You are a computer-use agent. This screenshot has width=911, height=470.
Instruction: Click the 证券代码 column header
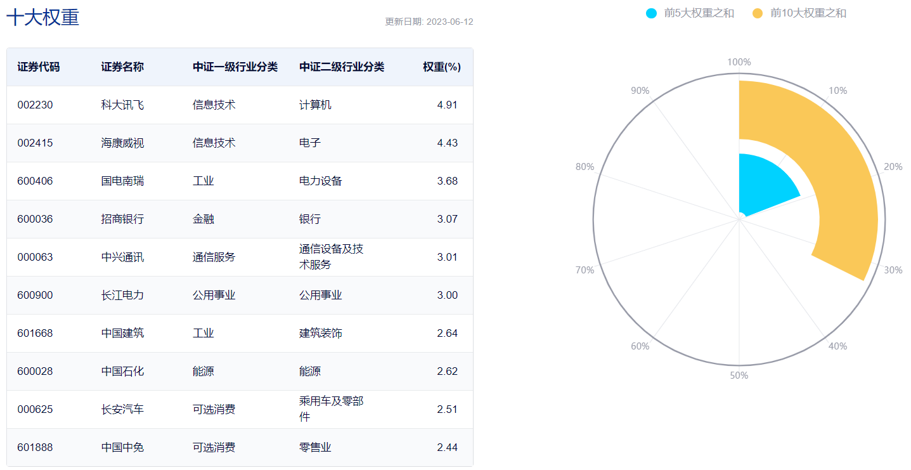click(x=39, y=67)
